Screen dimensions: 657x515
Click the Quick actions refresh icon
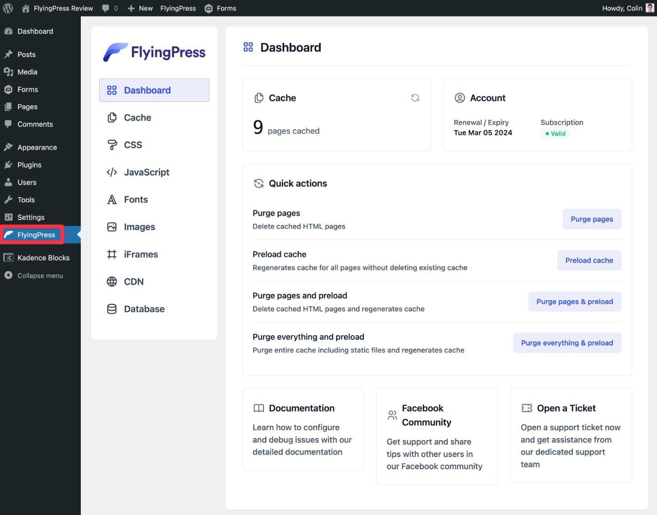[x=259, y=183]
